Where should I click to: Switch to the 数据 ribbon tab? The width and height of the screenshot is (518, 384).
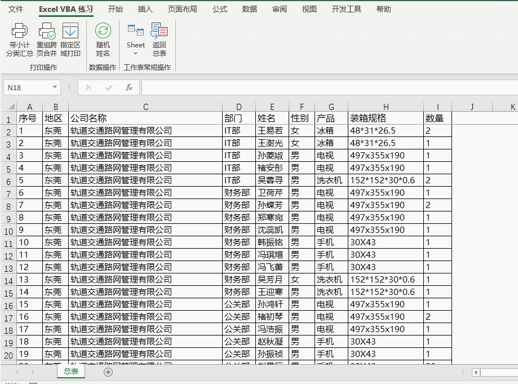tap(250, 9)
